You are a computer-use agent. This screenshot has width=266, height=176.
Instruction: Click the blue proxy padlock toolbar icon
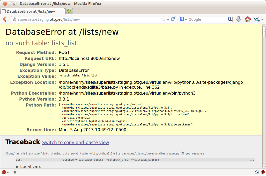pyautogui.click(x=257, y=19)
